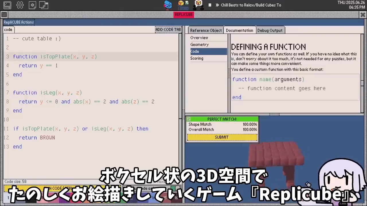Open the blue mailbox icon
Viewport: 367px width, 206px height.
[x=168, y=5]
